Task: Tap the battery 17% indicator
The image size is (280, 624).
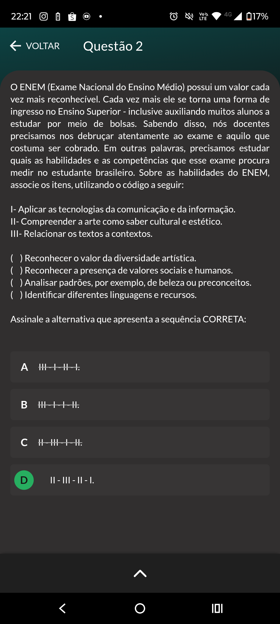Action: pyautogui.click(x=257, y=17)
